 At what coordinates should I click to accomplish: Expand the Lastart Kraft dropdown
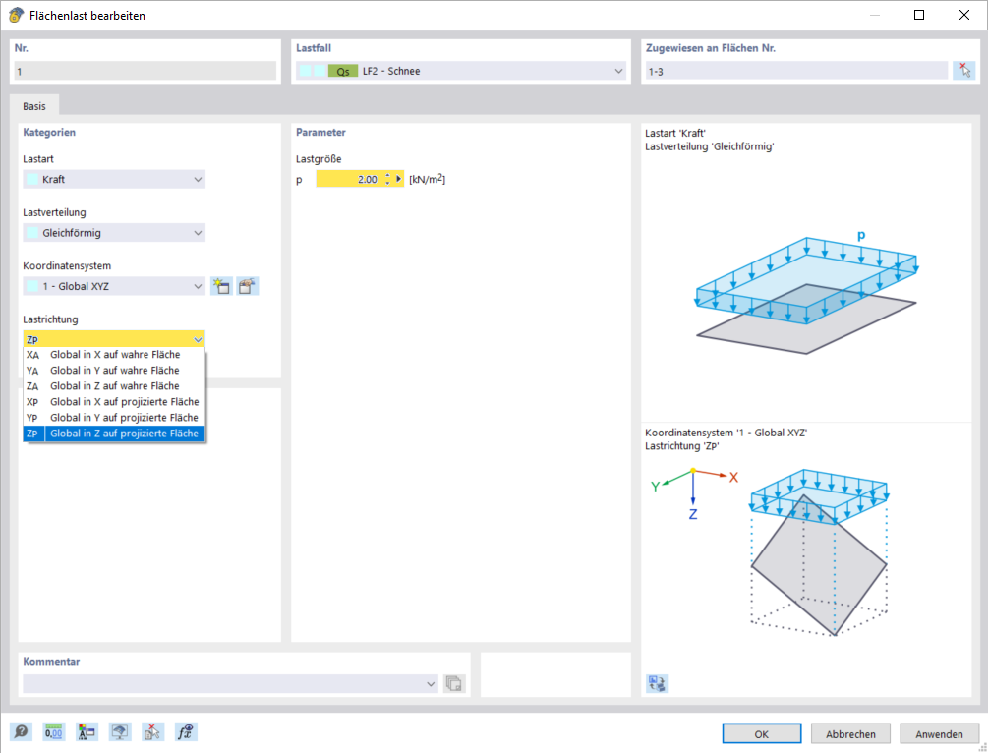114,179
